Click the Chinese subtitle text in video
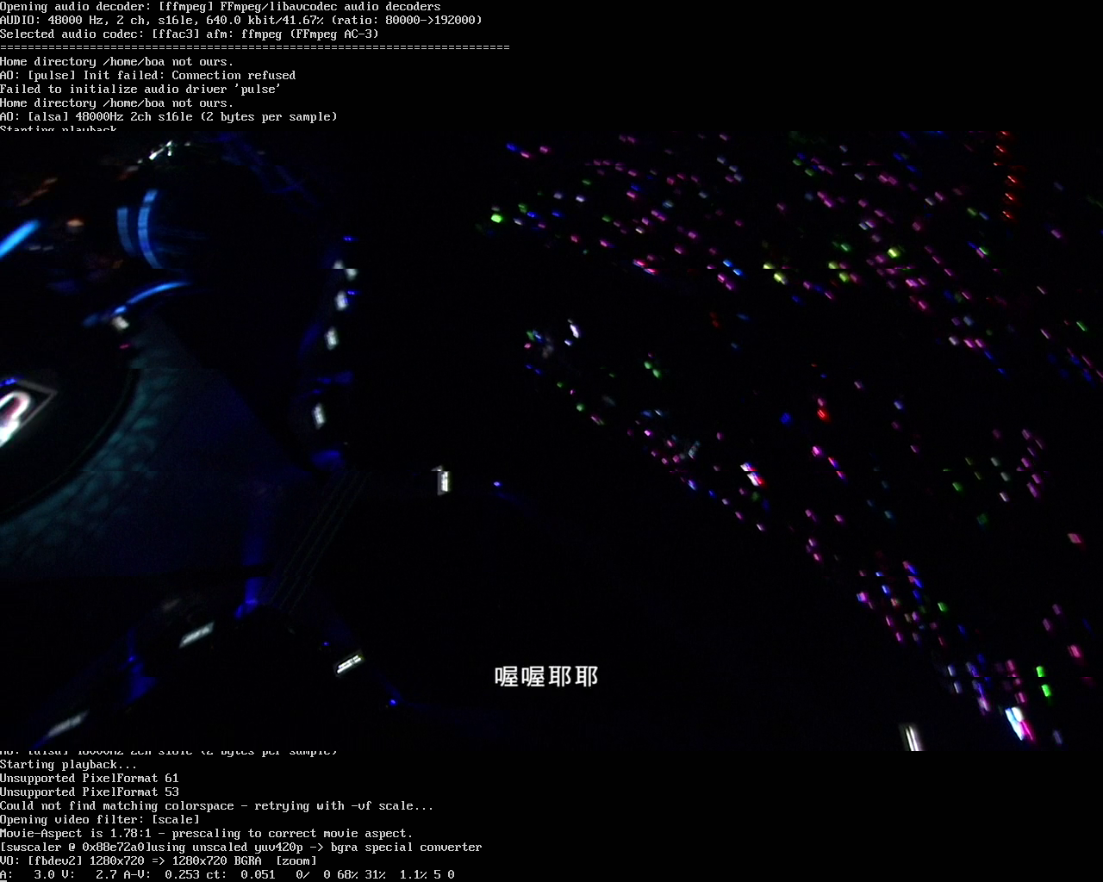 [x=546, y=676]
